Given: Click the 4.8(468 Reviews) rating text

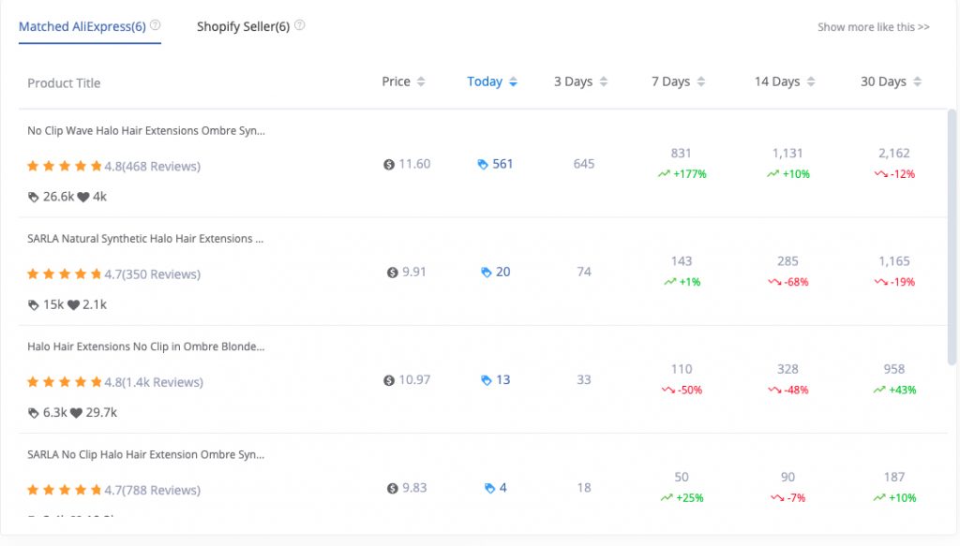Looking at the screenshot, I should point(152,167).
